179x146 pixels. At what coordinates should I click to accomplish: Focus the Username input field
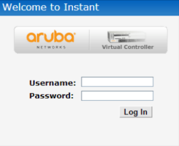(117, 82)
